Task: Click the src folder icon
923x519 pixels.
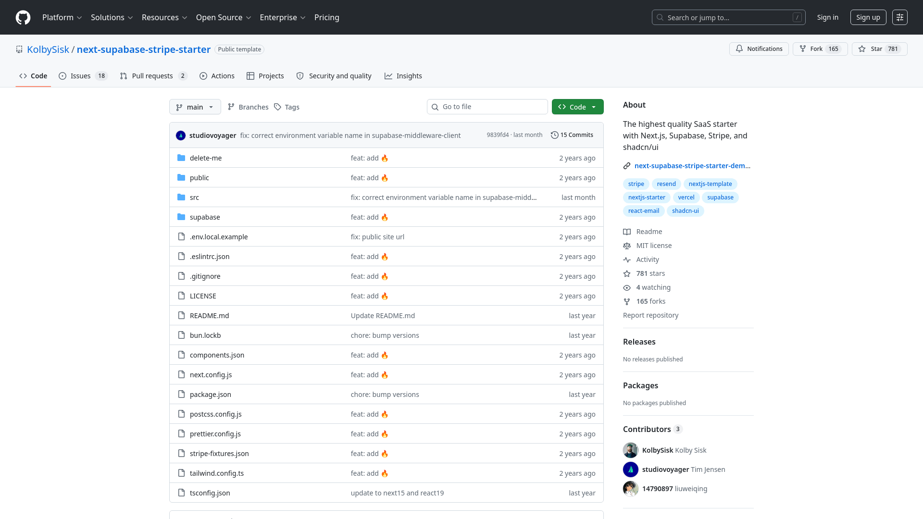Action: 181,198
